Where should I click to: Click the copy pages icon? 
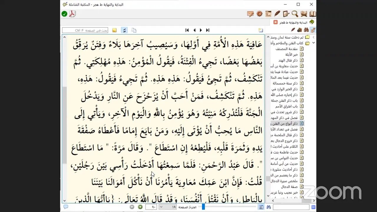pos(134,30)
